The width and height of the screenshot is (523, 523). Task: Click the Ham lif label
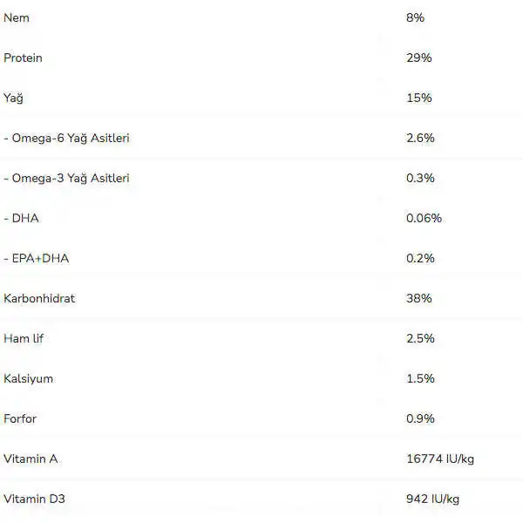(24, 338)
